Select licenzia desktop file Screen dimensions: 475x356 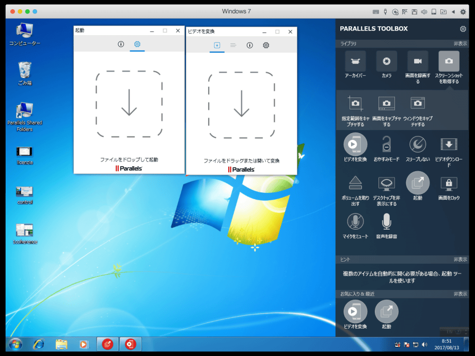(x=25, y=156)
